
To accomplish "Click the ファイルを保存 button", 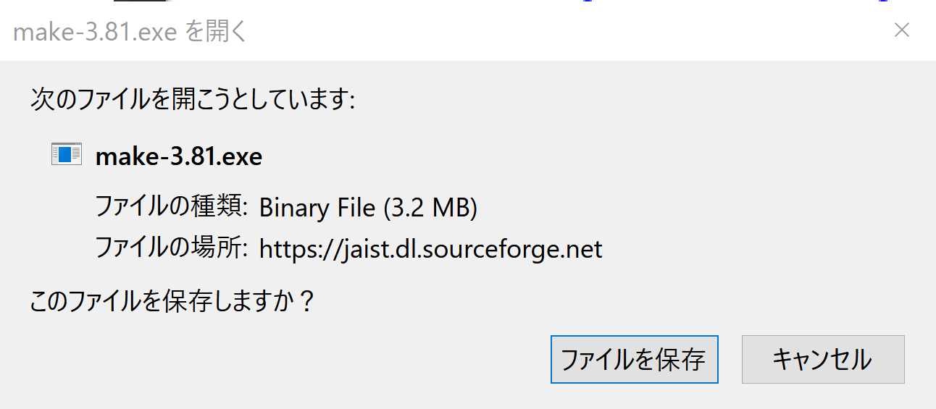I will tap(634, 359).
